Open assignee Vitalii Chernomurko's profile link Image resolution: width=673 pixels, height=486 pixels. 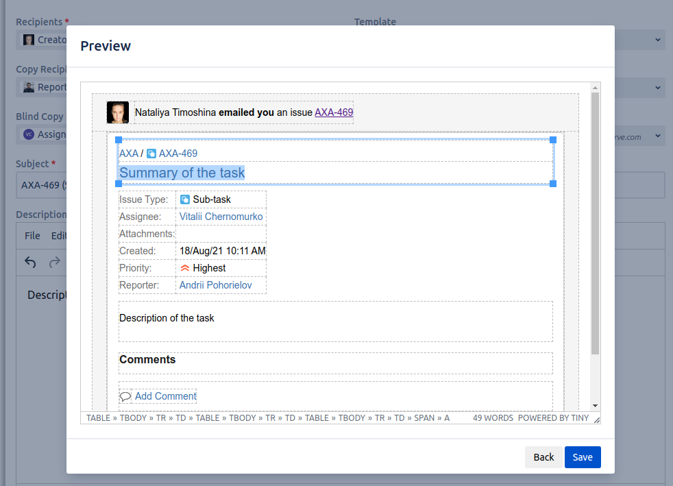[x=221, y=217]
